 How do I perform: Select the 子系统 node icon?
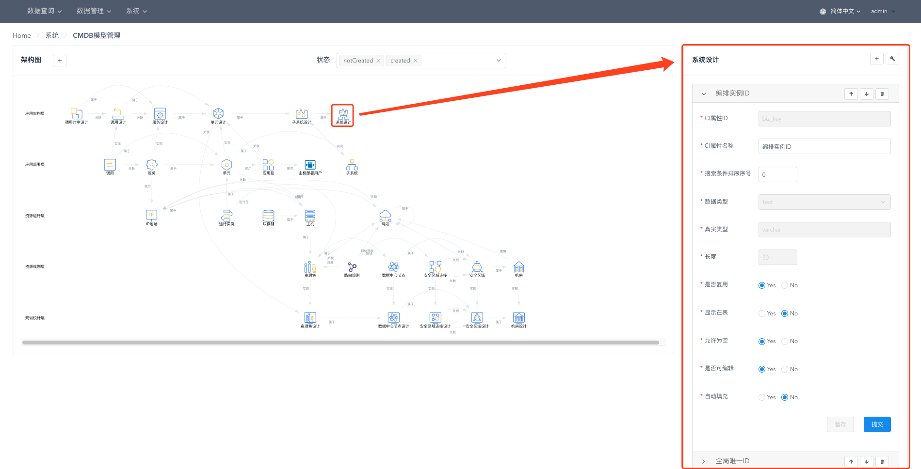352,165
